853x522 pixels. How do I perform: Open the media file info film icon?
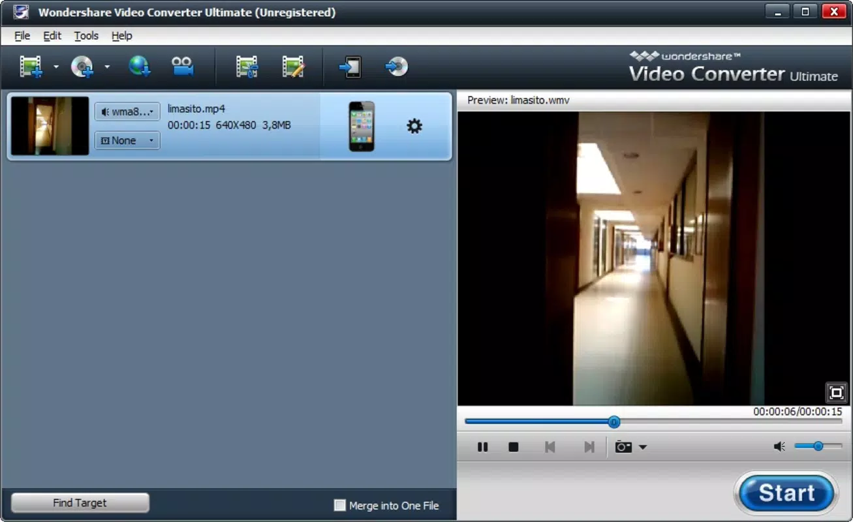pyautogui.click(x=247, y=67)
